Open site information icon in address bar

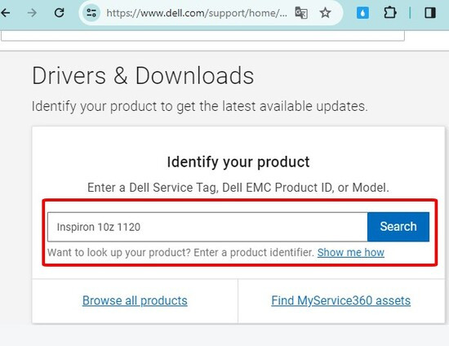tap(91, 13)
